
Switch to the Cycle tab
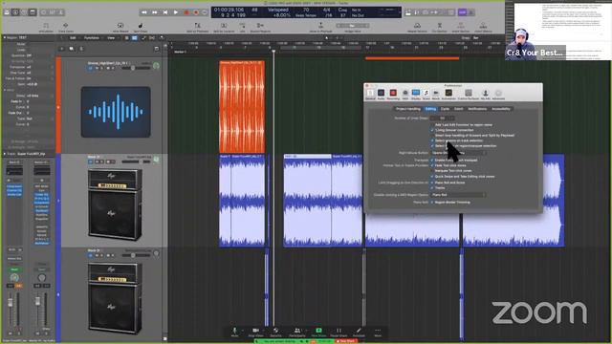(x=445, y=109)
